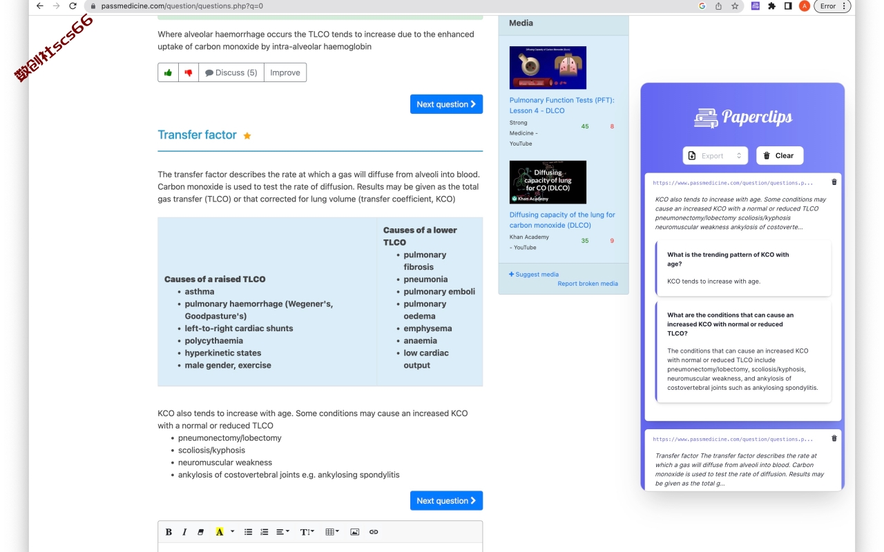Click 'Causes of a raised TLCO' text
The height and width of the screenshot is (552, 884).
pyautogui.click(x=215, y=279)
